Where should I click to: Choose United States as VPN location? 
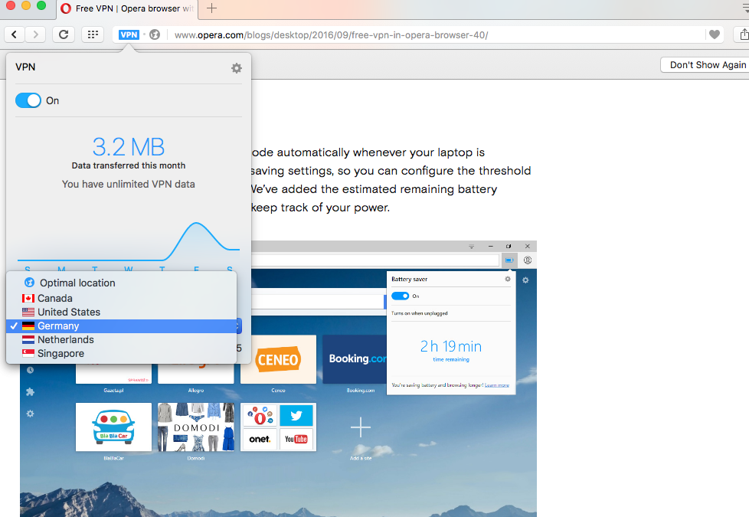pos(121,312)
